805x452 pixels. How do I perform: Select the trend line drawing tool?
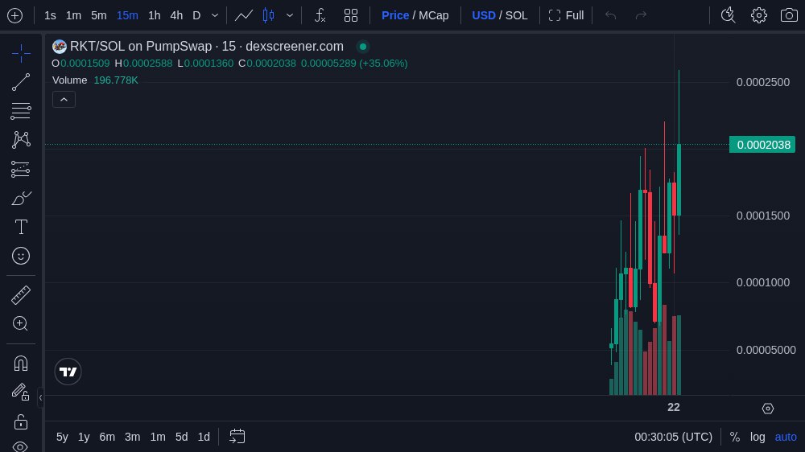click(x=21, y=82)
